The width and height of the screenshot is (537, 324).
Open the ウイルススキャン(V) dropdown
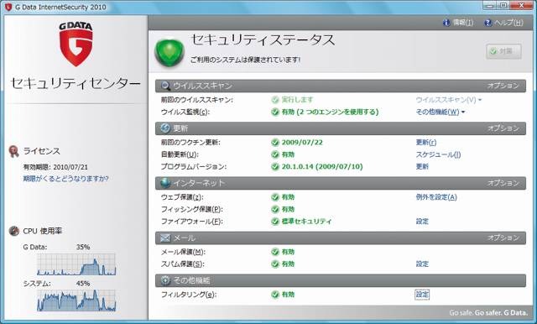point(449,100)
